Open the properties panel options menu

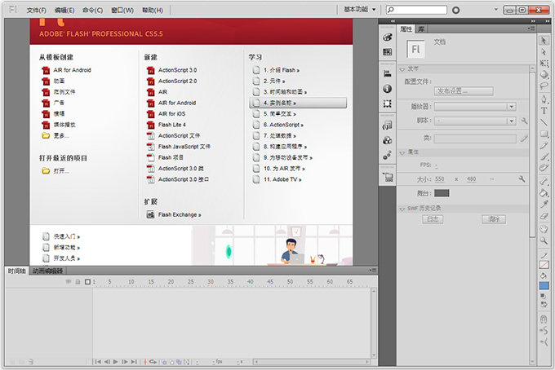pyautogui.click(x=531, y=29)
